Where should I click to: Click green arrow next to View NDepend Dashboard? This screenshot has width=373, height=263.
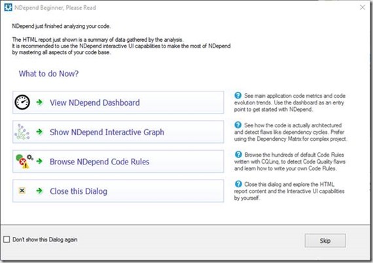tap(39, 102)
